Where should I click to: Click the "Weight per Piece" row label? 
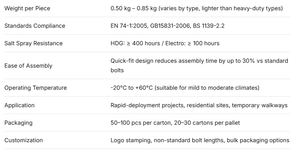(x=27, y=8)
